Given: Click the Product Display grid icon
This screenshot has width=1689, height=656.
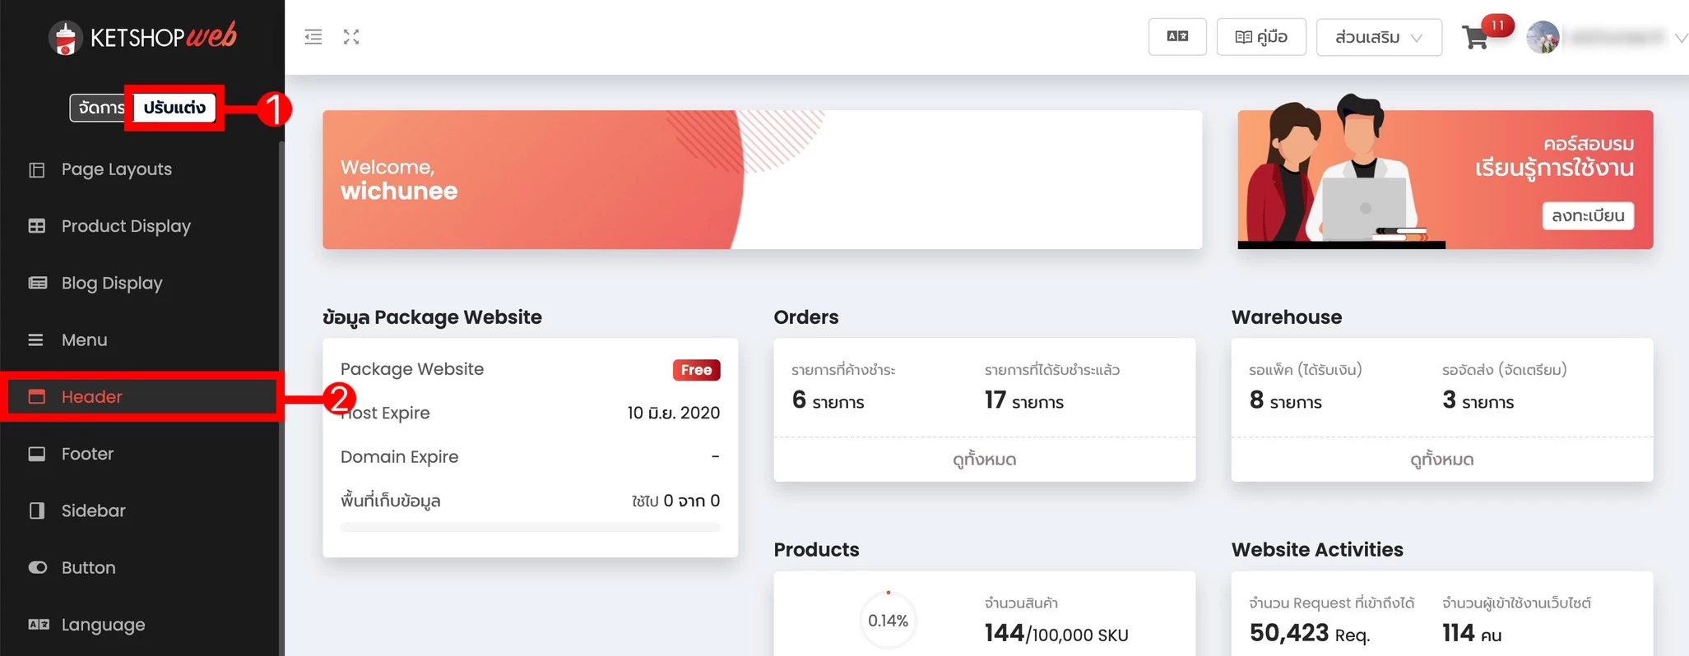Looking at the screenshot, I should pos(37,226).
